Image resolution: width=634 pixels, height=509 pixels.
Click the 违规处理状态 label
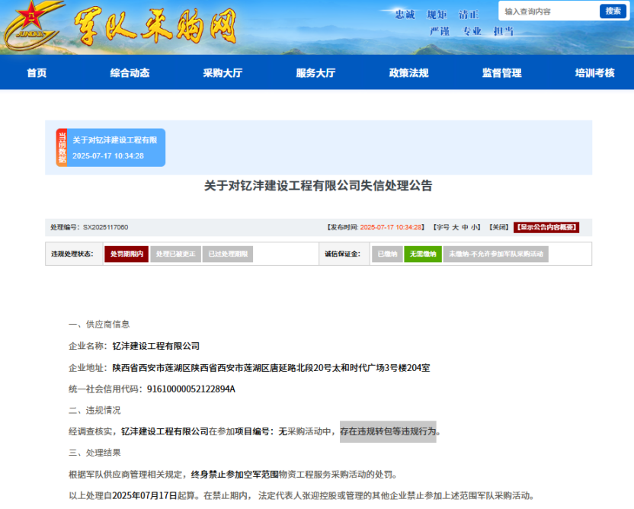72,254
